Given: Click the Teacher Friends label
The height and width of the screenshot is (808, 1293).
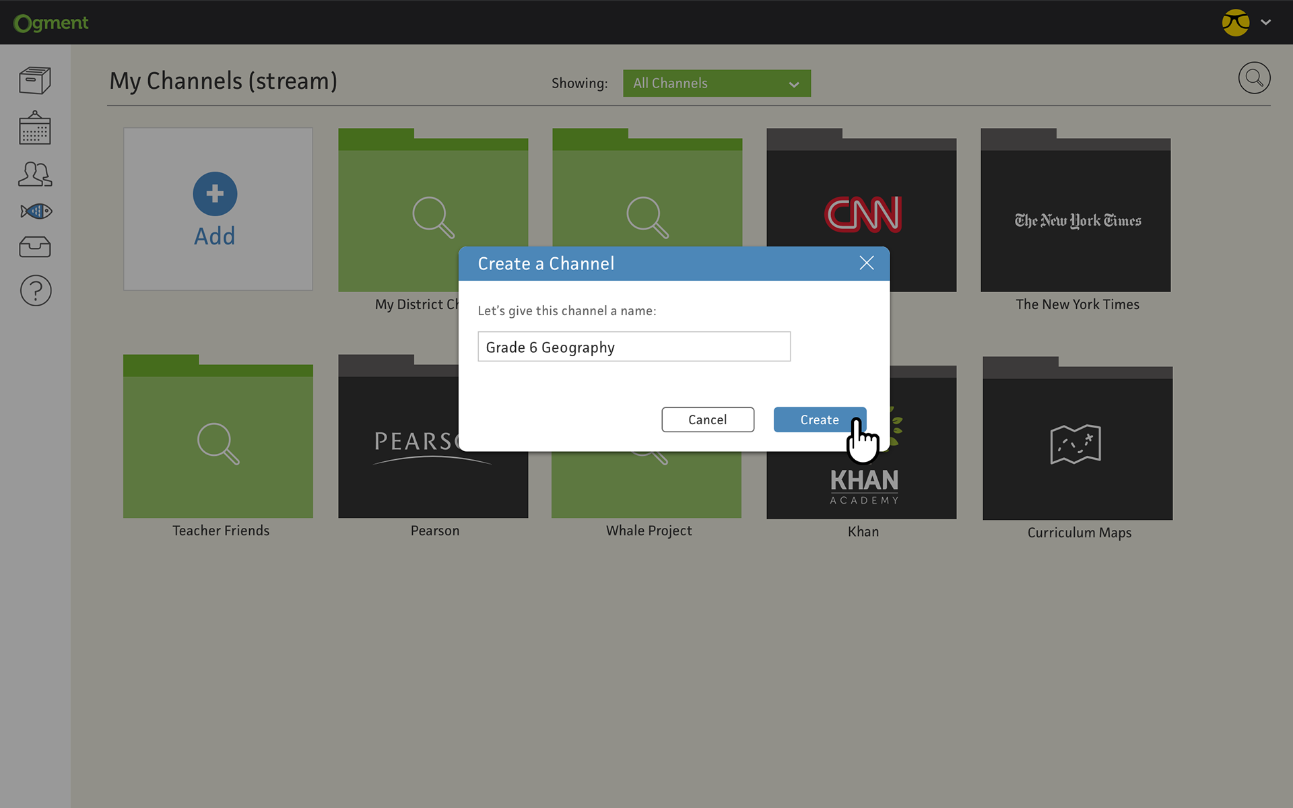Looking at the screenshot, I should click(x=221, y=531).
